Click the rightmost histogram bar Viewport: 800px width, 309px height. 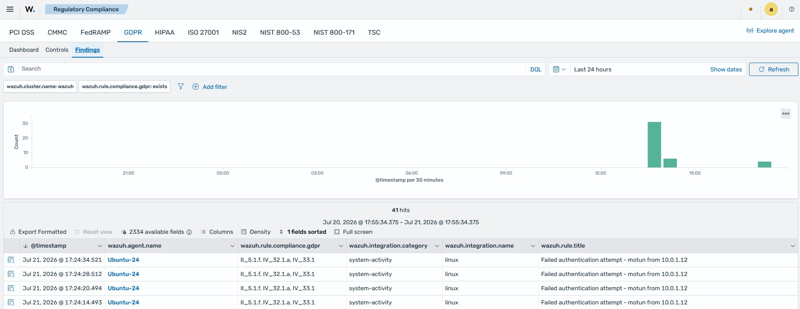[x=765, y=165]
